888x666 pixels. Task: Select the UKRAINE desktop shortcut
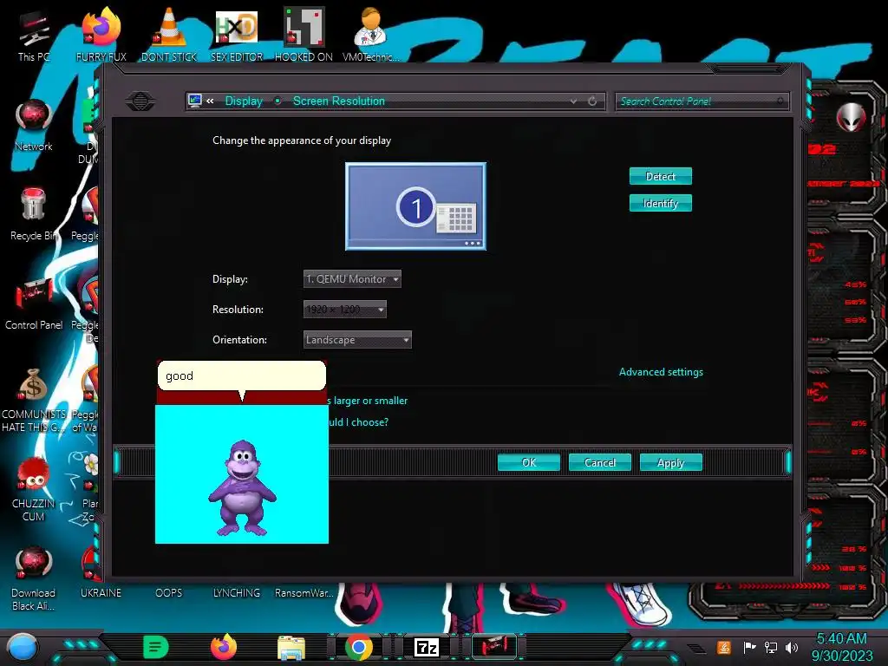(101, 592)
